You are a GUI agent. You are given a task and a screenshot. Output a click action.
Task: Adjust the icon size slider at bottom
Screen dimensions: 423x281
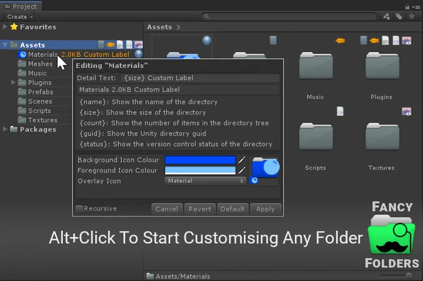(409, 275)
